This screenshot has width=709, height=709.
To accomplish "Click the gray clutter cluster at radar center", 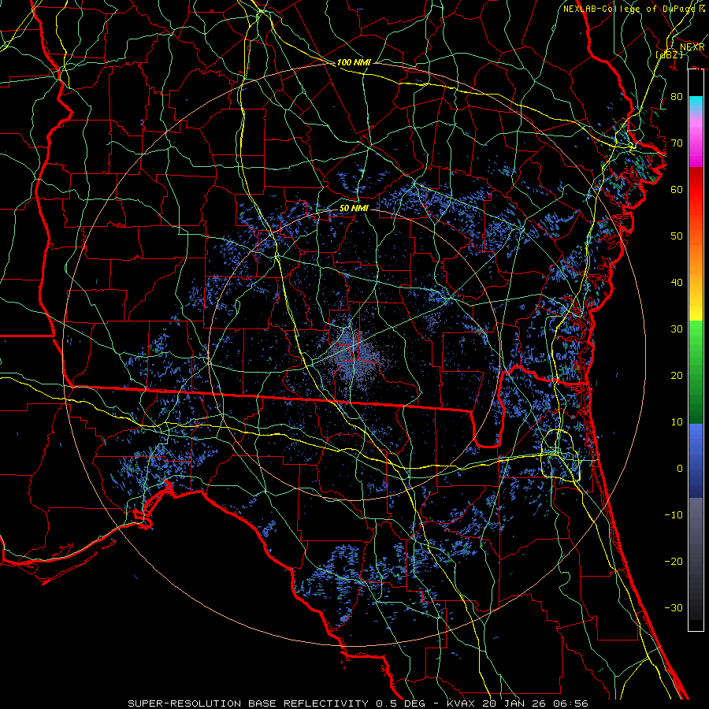I will (x=355, y=355).
